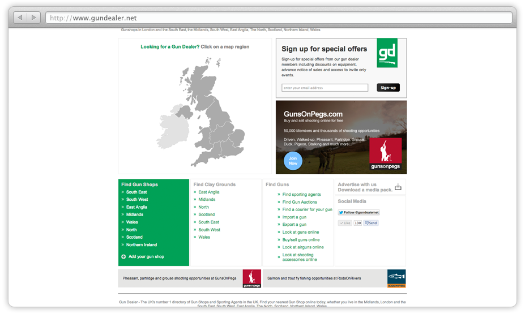Open South East under Find Clay Grounds

click(208, 222)
